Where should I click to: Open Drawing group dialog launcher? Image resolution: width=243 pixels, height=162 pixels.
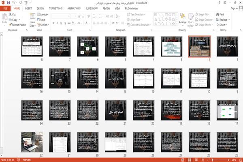213,30
